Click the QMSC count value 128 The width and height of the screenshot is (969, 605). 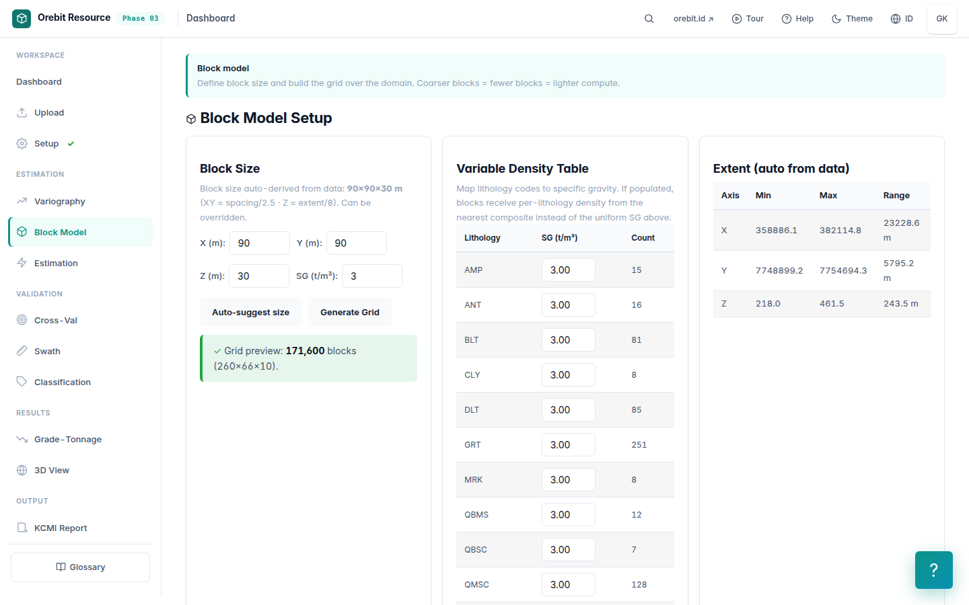click(639, 585)
